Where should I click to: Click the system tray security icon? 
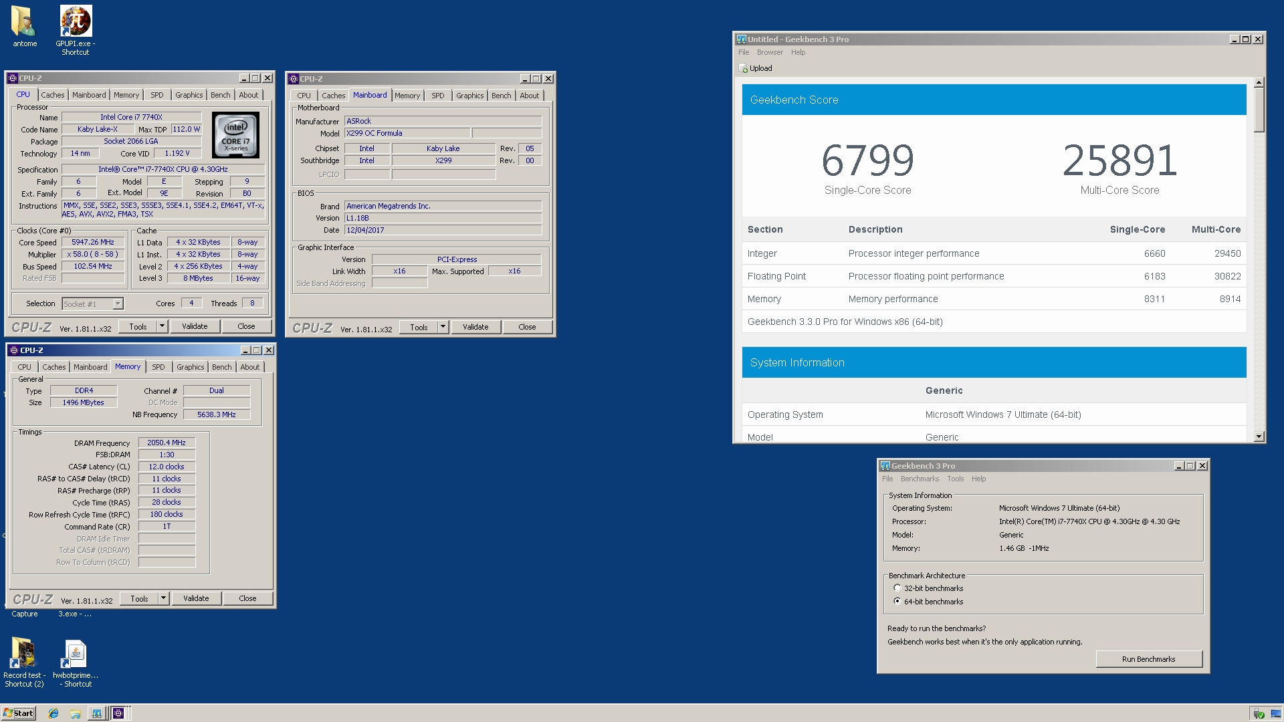(x=1259, y=713)
